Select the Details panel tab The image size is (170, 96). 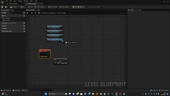pos(132,10)
